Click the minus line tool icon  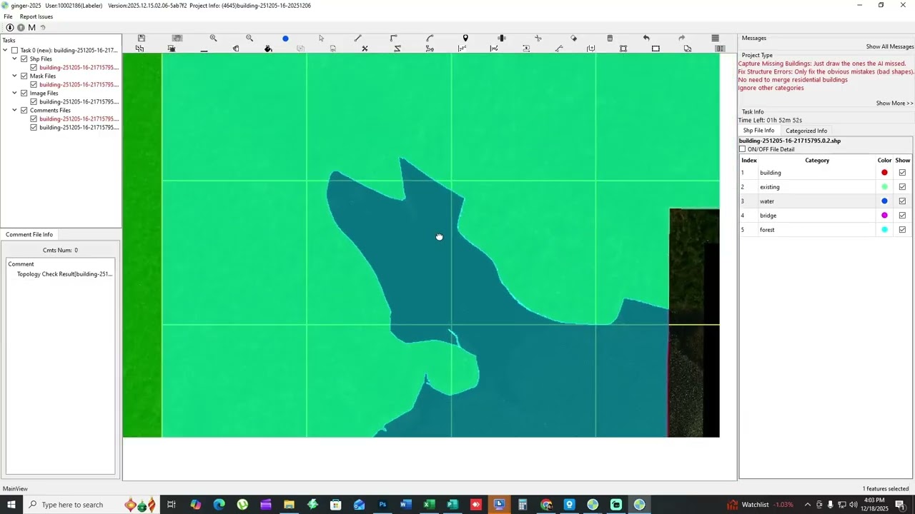pos(204,49)
